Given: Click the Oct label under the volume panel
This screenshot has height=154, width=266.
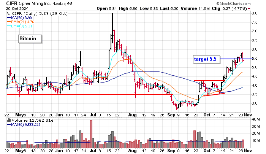Looking at the screenshot, I should pos(207,151).
